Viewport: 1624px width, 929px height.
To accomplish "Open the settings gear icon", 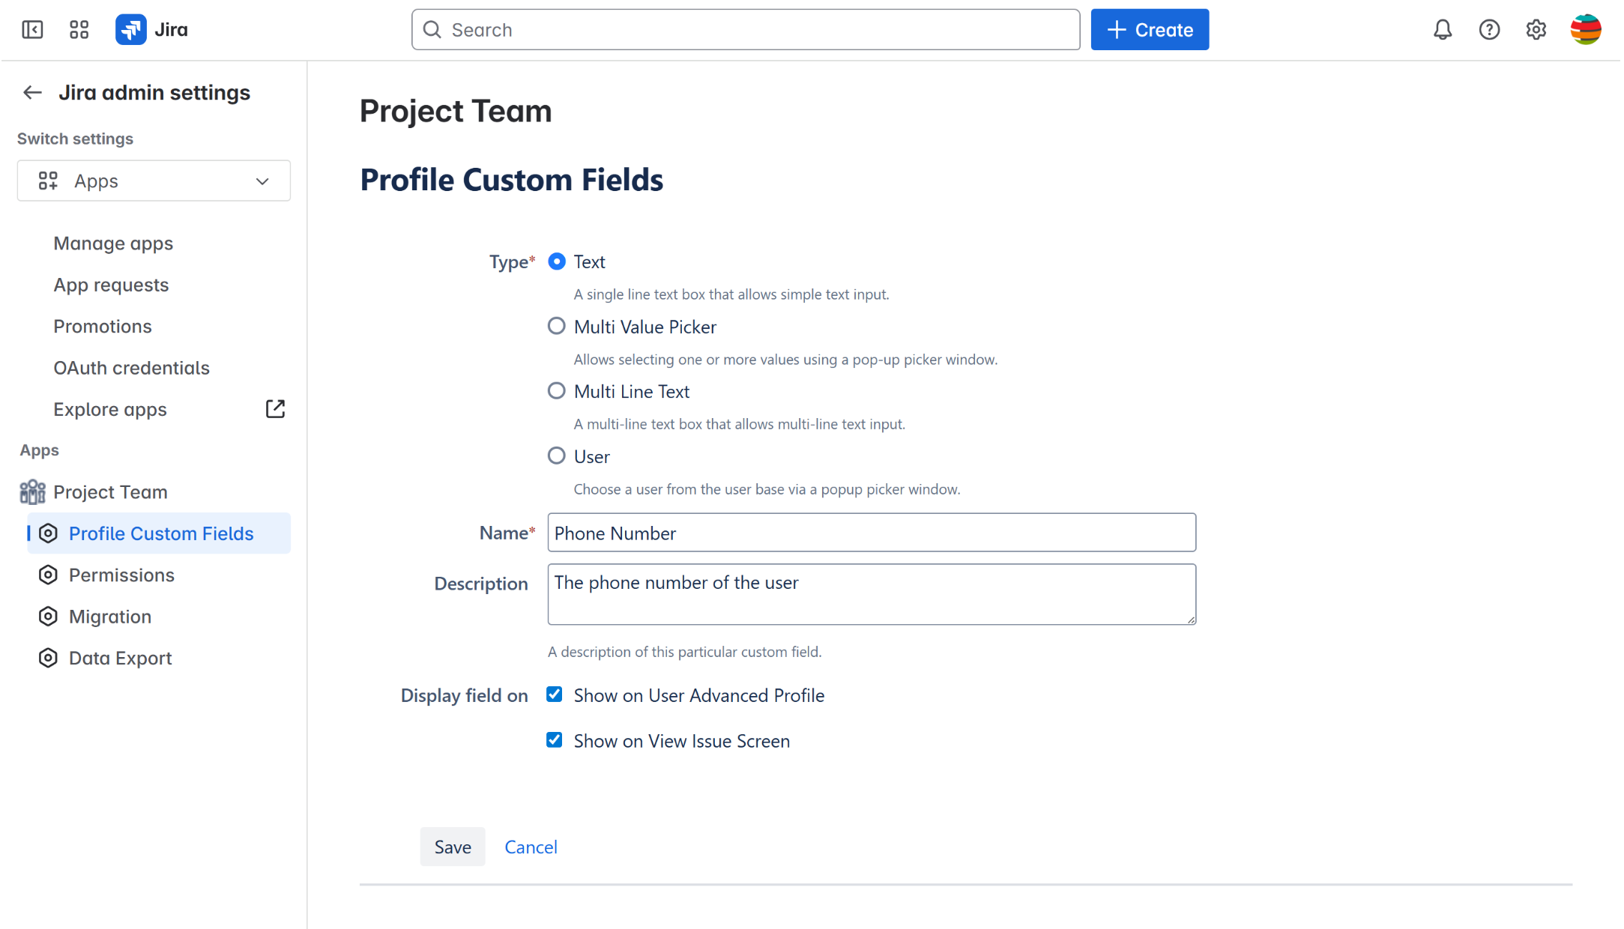I will 1536,30.
